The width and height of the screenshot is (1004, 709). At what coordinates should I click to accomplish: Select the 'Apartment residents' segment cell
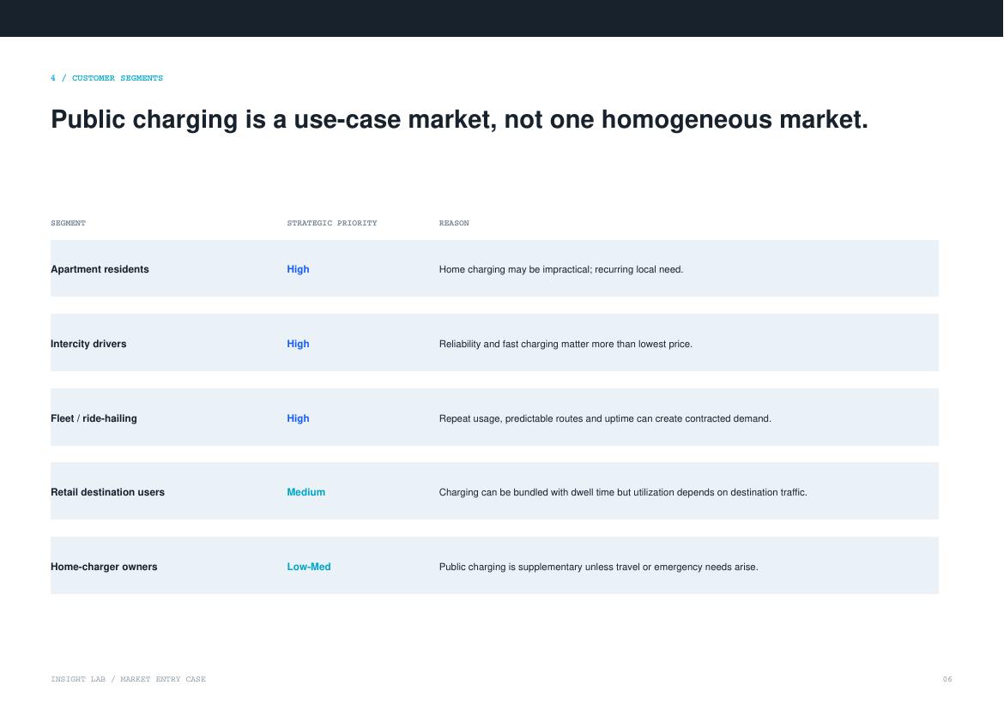[100, 269]
